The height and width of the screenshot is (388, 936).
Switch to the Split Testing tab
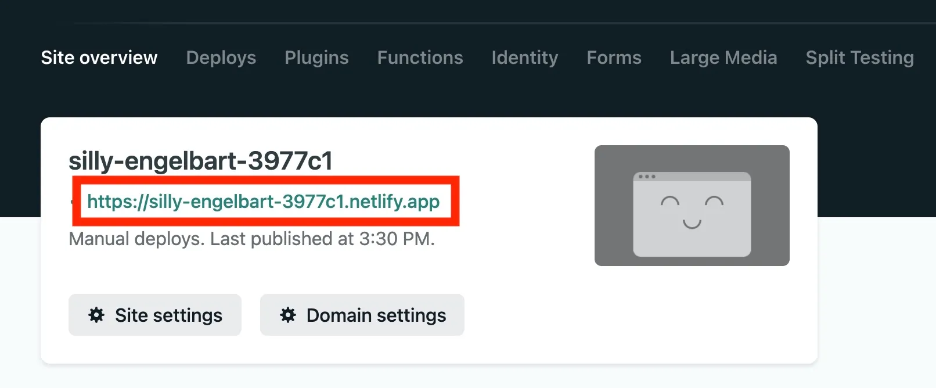[x=860, y=58]
